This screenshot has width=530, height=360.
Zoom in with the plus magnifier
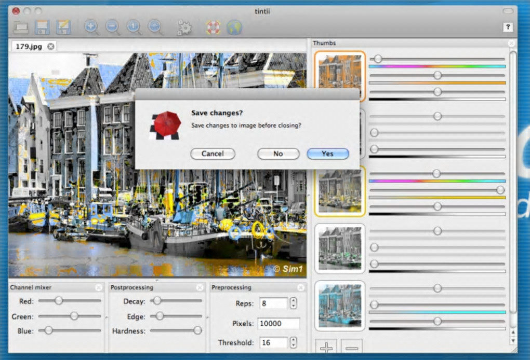[91, 27]
